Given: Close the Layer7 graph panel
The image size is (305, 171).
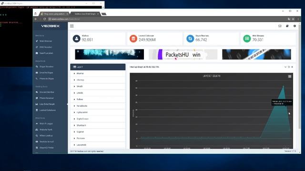Looking at the screenshot, I should (x=292, y=67).
